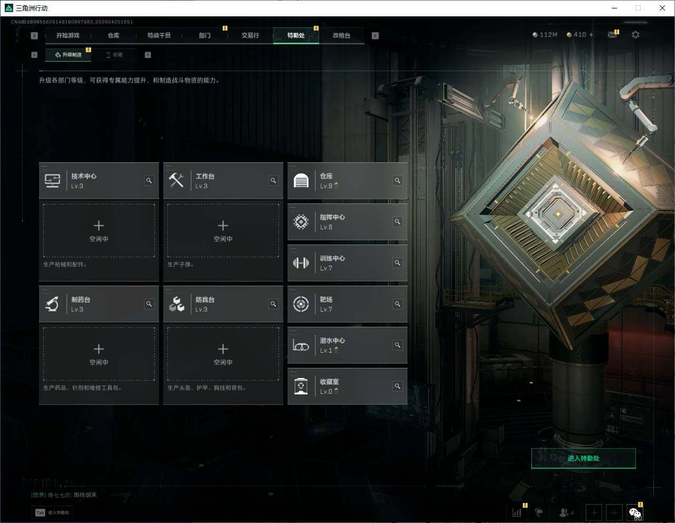Viewport: 675px width, 523px height.
Task: Click the flag icon in bottom bar
Action: (539, 512)
